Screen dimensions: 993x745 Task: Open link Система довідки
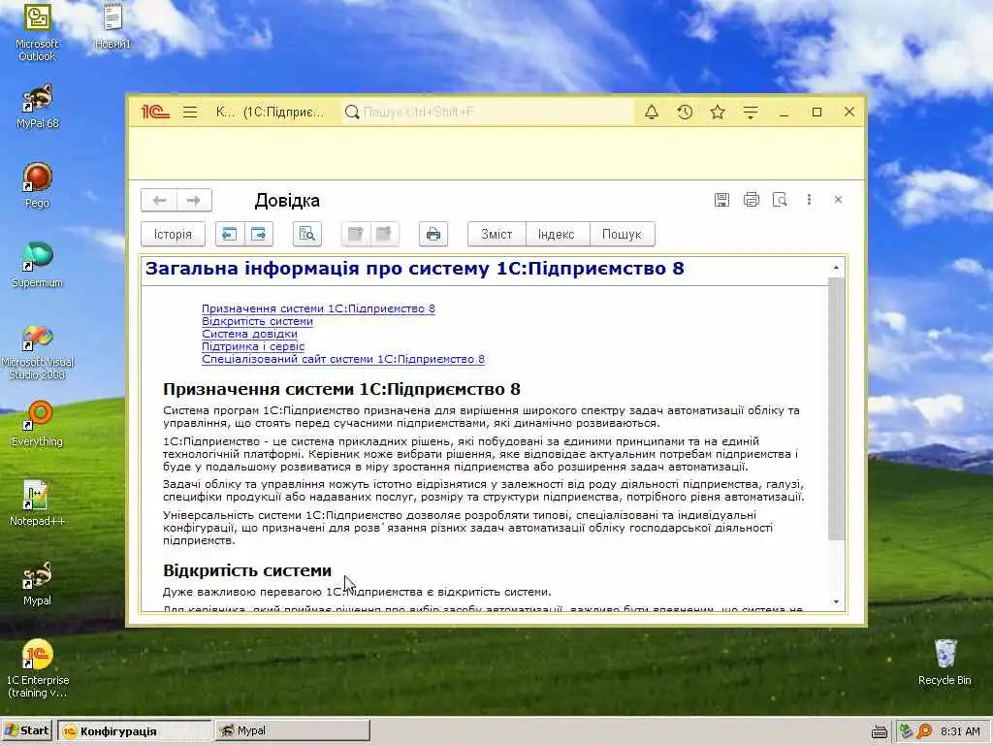tap(249, 334)
